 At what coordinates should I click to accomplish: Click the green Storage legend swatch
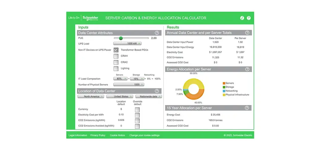click(x=224, y=87)
